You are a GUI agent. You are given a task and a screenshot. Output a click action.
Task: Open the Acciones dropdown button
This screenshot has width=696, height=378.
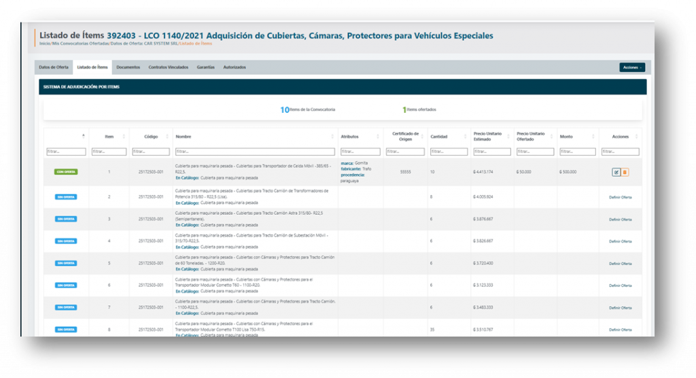point(631,67)
